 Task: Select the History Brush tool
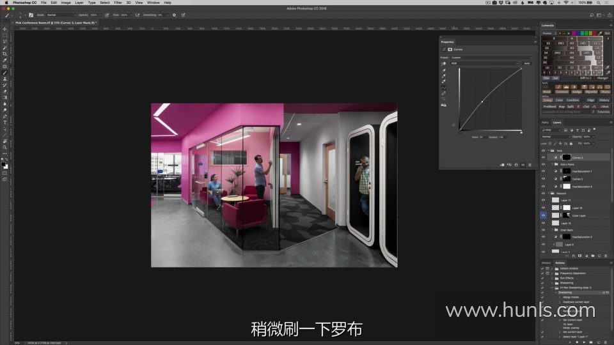[x=4, y=85]
